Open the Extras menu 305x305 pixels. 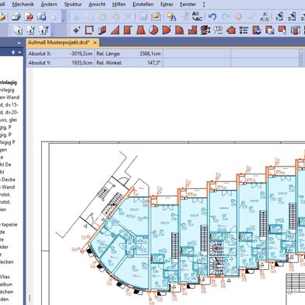point(167,5)
